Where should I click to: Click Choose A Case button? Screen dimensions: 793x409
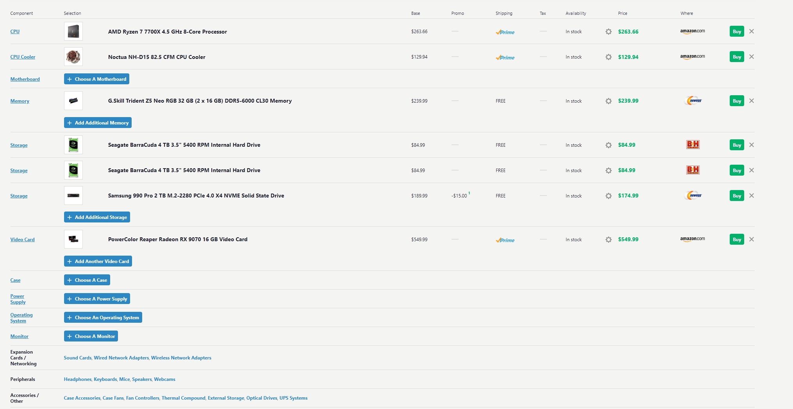click(87, 280)
